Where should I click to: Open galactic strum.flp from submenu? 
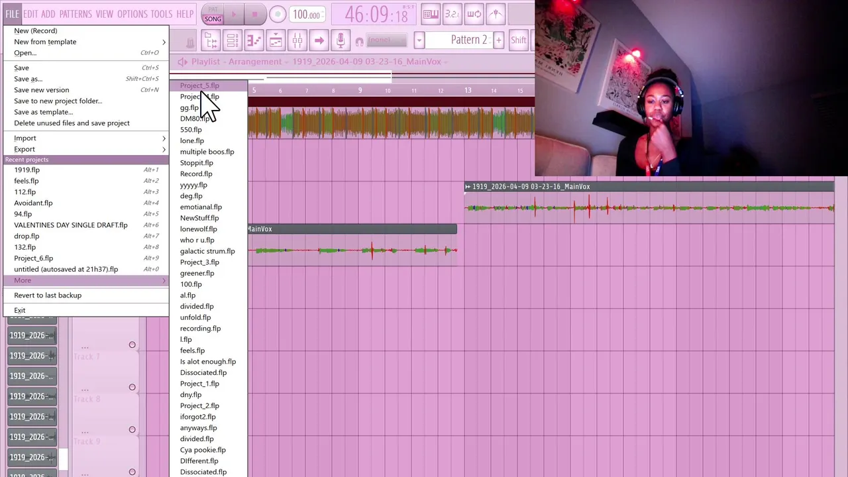coord(208,251)
